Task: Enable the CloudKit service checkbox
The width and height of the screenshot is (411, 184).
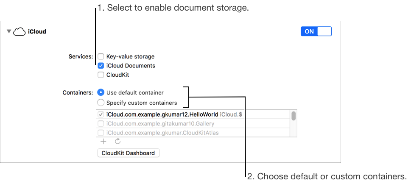Action: [x=101, y=75]
